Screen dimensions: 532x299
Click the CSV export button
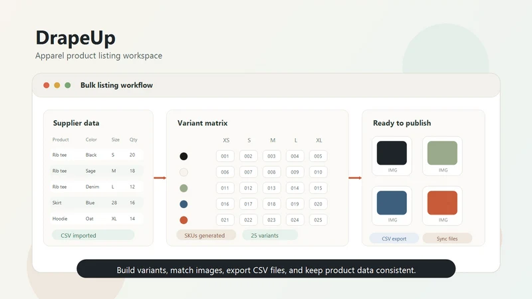pyautogui.click(x=394, y=239)
